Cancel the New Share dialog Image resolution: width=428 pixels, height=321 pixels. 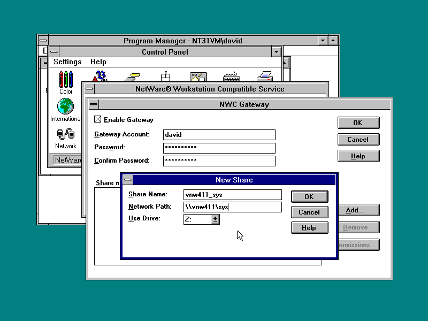pyautogui.click(x=310, y=212)
